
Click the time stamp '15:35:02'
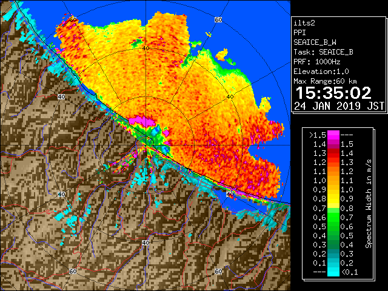tap(333, 93)
